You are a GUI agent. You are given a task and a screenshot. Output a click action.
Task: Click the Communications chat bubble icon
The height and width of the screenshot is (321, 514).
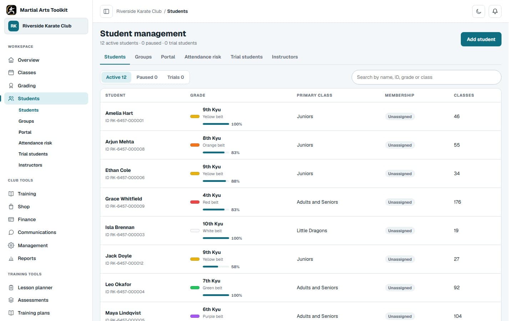pos(11,232)
